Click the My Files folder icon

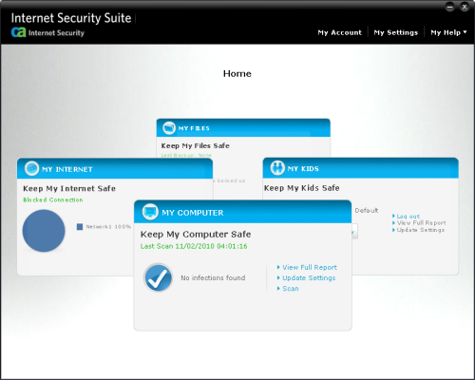click(169, 128)
